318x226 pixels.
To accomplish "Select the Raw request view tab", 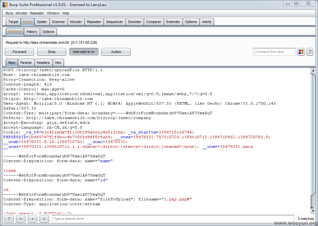I will point(12,63).
